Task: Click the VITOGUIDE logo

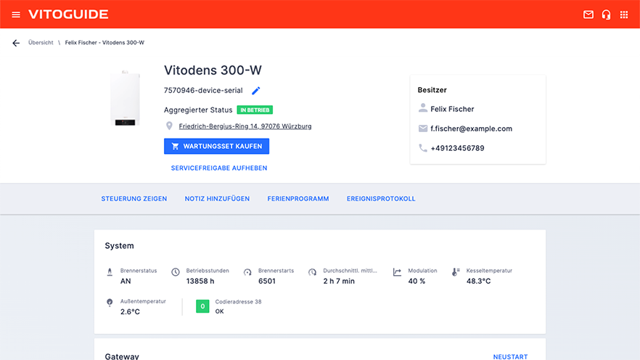Action: click(x=68, y=15)
